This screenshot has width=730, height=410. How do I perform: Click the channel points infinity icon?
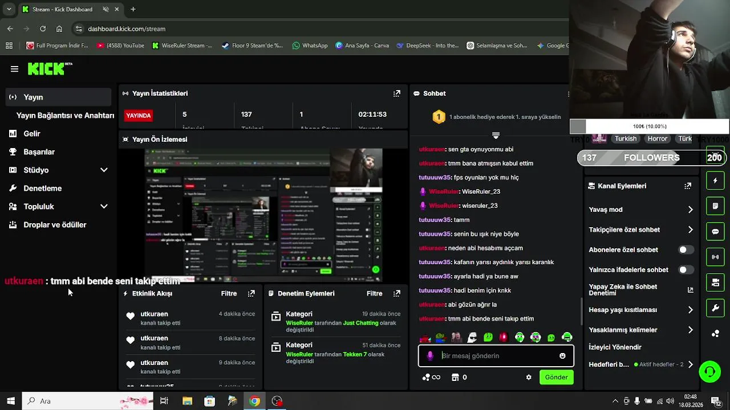(x=431, y=377)
